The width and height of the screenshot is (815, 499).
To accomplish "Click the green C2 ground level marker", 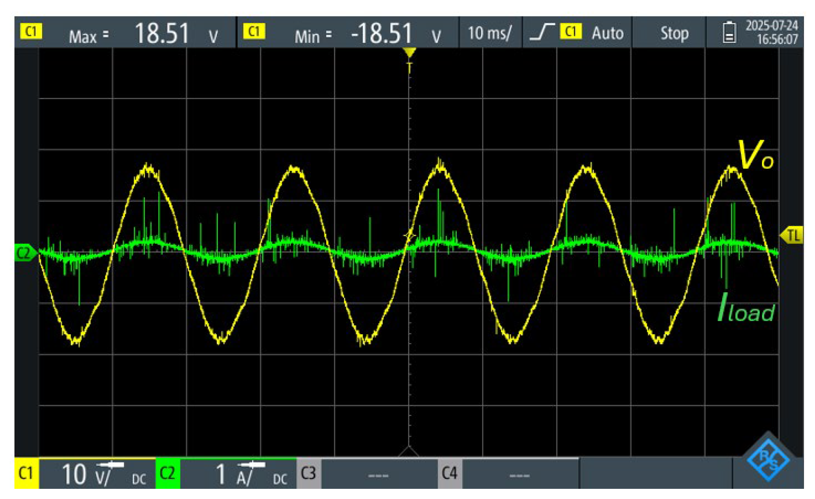I will pyautogui.click(x=24, y=253).
